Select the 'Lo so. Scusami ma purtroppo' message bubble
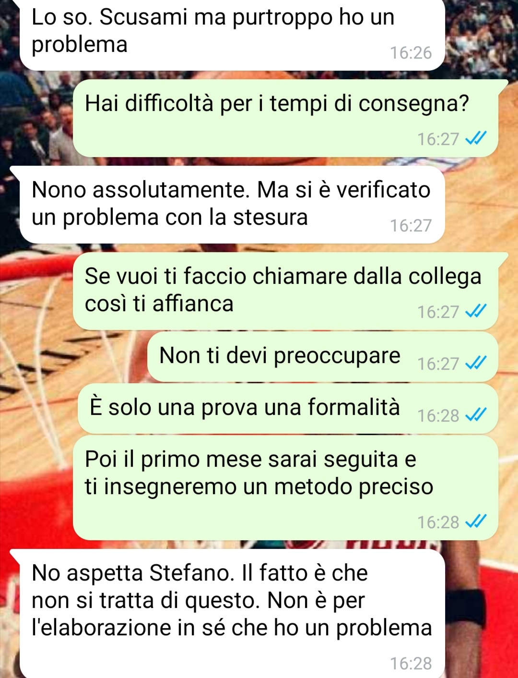The width and height of the screenshot is (518, 678). (232, 35)
